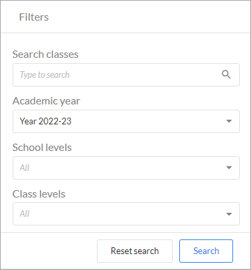
Task: Open the Academic year combo box
Action: click(x=126, y=121)
